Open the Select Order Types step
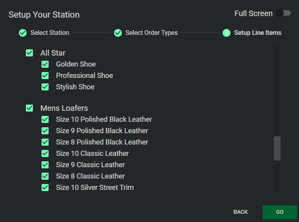299x222 pixels. (x=151, y=33)
